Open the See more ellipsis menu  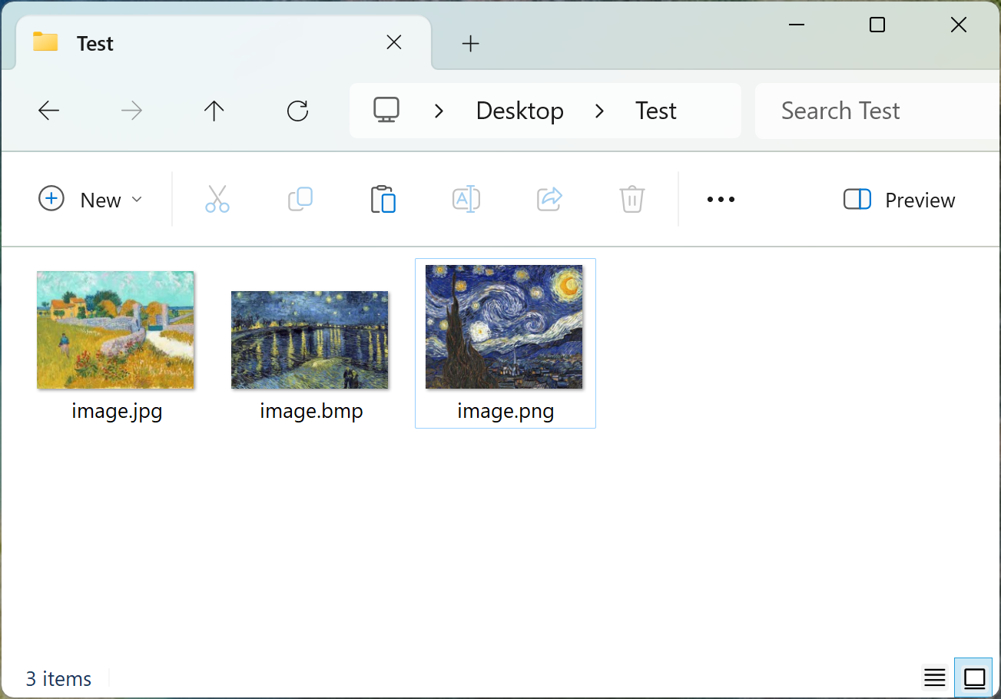coord(721,200)
